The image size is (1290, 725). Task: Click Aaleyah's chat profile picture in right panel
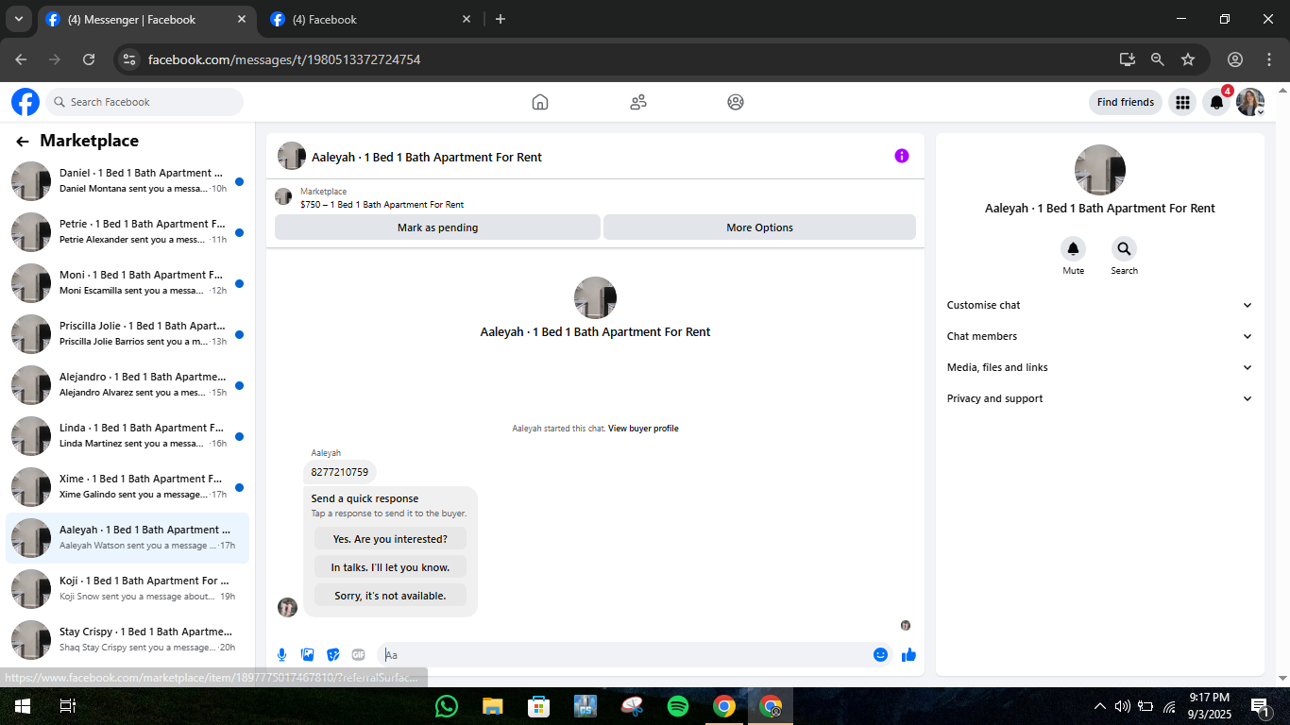click(x=1099, y=170)
